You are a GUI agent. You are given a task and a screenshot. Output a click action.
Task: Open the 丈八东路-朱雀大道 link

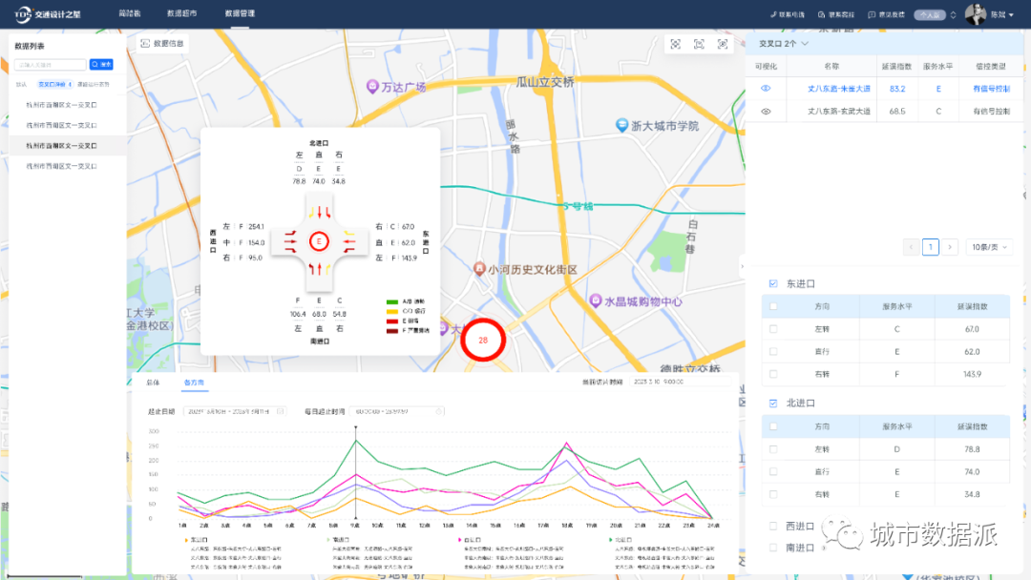click(838, 89)
